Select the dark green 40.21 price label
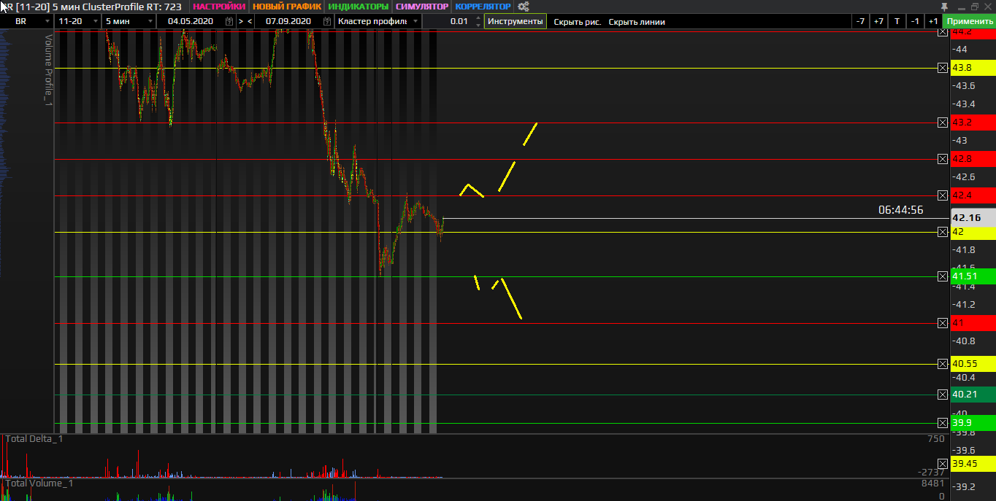Image resolution: width=996 pixels, height=501 pixels. click(973, 395)
